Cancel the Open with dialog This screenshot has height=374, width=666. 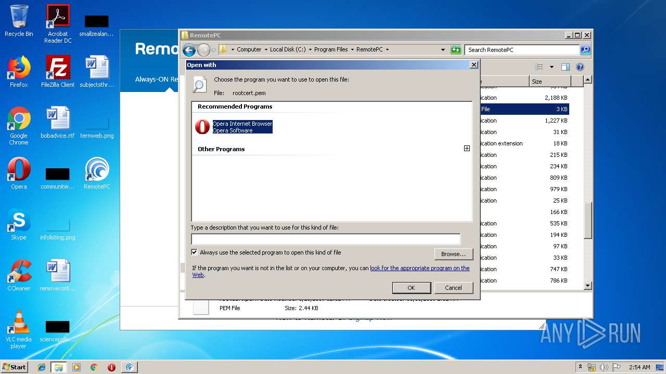[x=453, y=288]
